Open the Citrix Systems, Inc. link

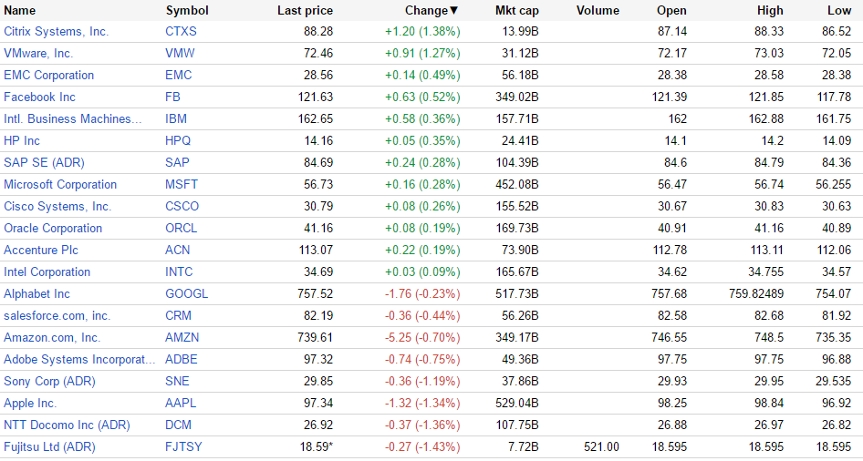(x=56, y=32)
